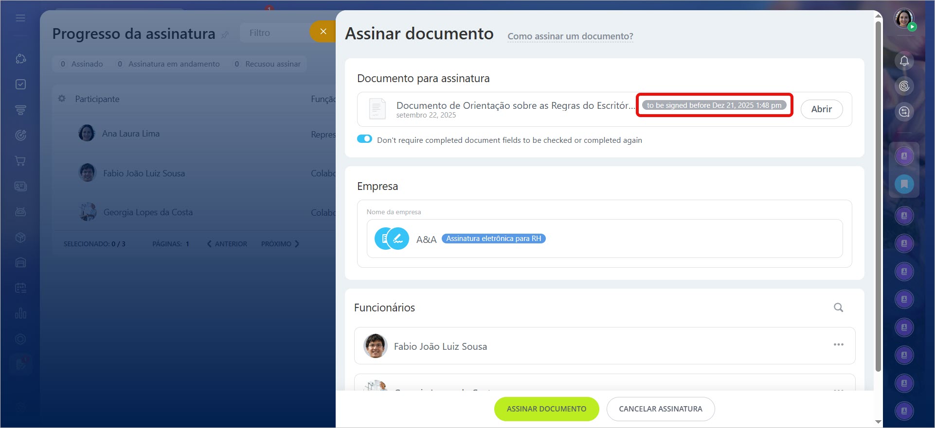Click the notifications bell icon

904,61
